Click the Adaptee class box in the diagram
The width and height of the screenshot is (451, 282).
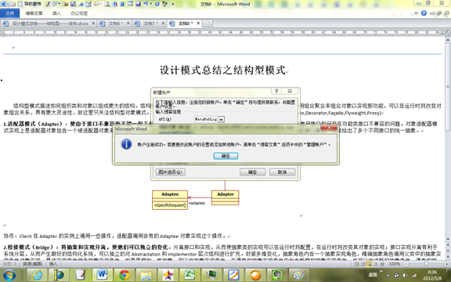click(x=170, y=200)
